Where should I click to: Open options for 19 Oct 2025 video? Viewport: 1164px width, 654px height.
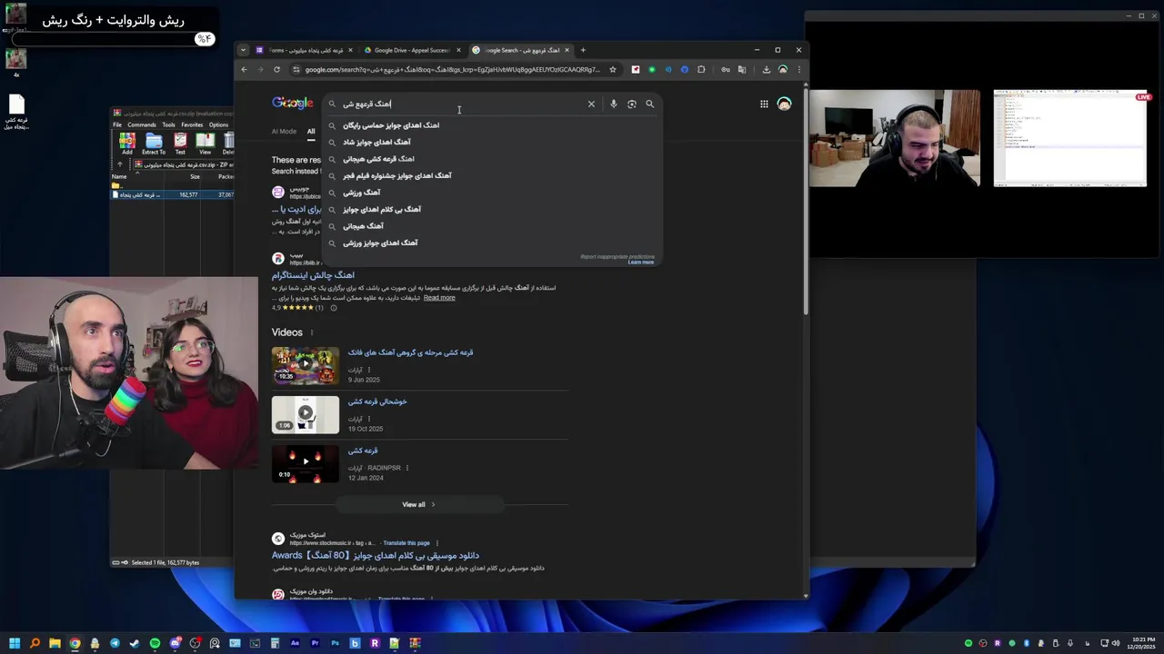tap(369, 419)
